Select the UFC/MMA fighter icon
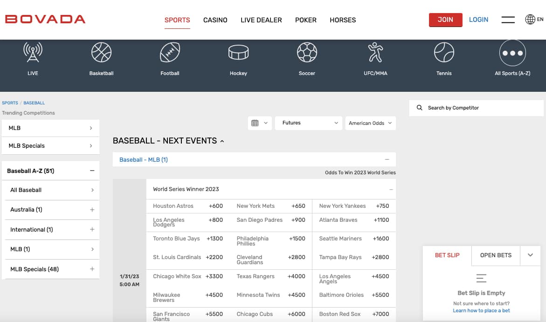546x322 pixels. [375, 53]
